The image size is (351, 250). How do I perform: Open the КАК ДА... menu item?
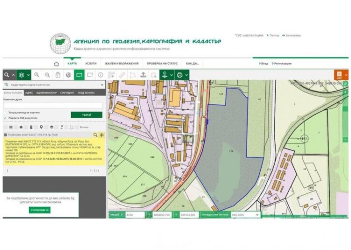192,63
